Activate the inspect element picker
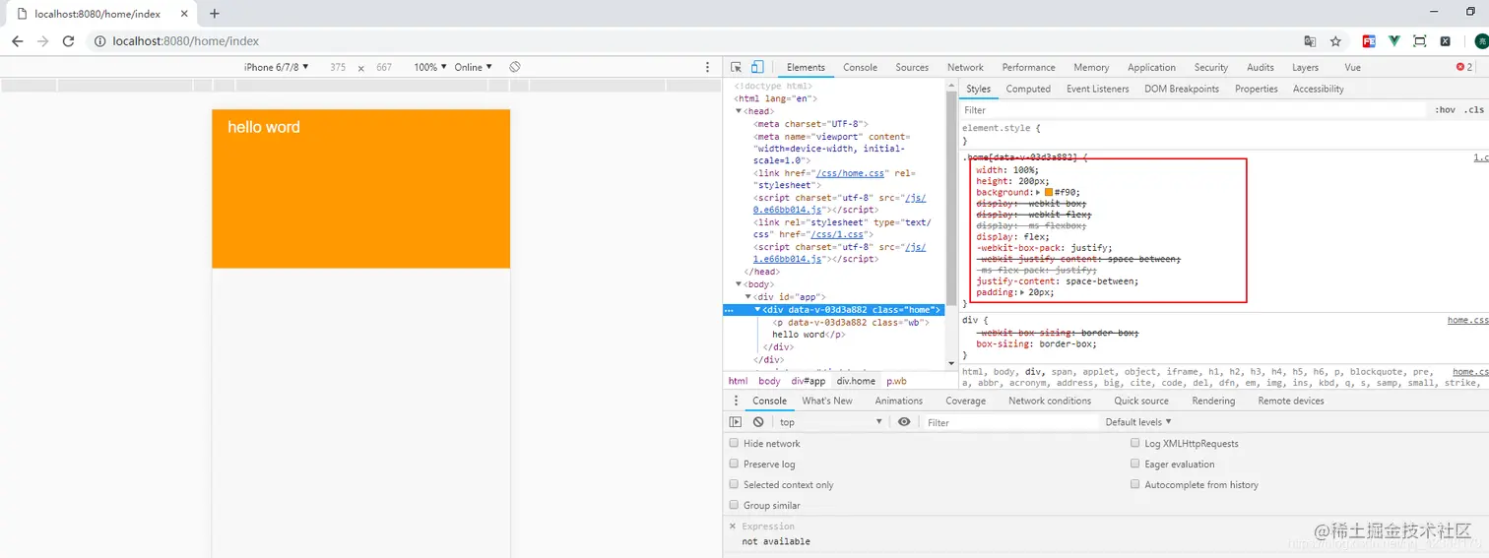Viewport: 1489px width, 558px height. (x=736, y=67)
